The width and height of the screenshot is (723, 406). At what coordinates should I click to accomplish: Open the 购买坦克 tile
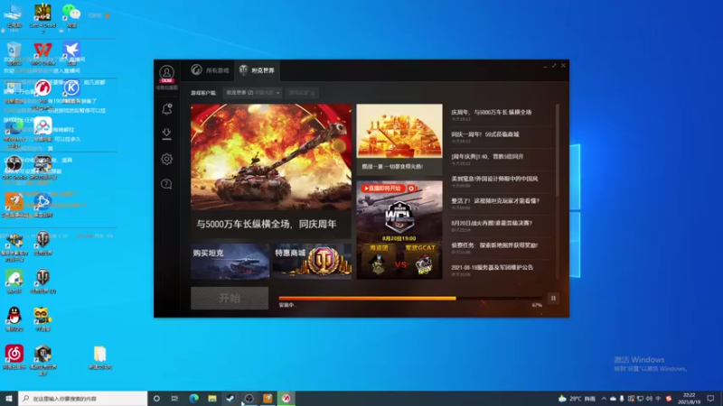[x=230, y=262]
